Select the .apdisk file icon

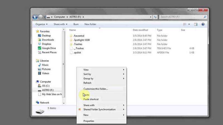pos(71,52)
